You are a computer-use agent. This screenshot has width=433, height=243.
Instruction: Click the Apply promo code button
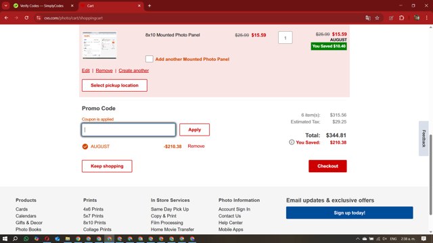coord(194,130)
